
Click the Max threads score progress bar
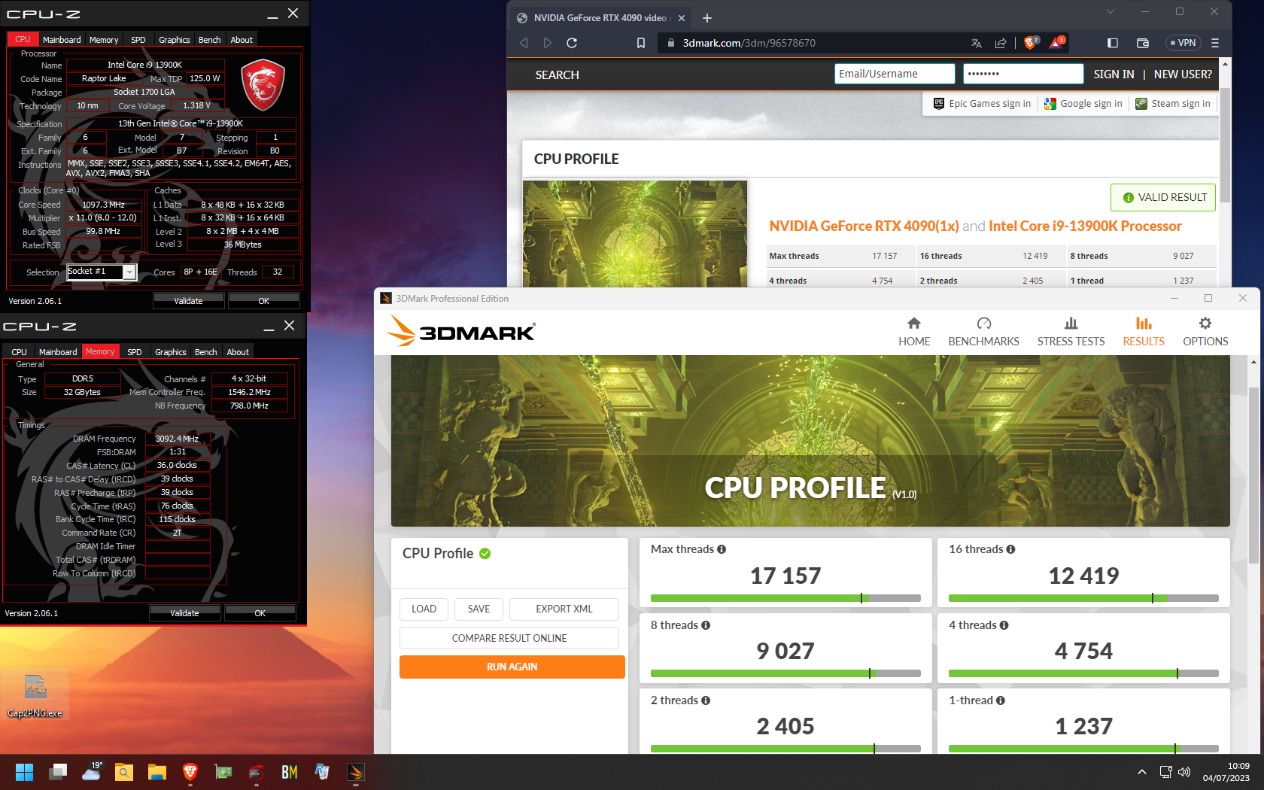click(785, 598)
